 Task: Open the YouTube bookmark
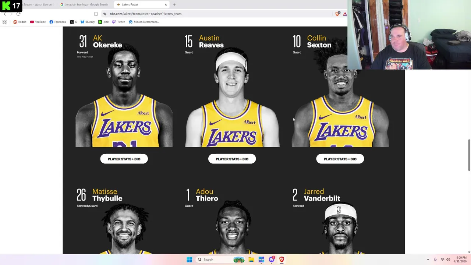click(38, 22)
